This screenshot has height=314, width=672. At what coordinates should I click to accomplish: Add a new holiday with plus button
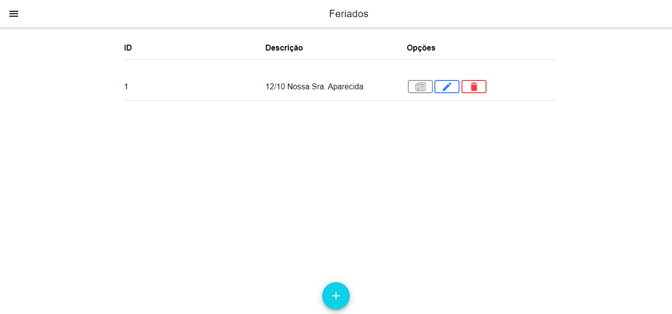point(336,296)
